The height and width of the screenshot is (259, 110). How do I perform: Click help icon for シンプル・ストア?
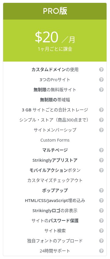[x=101, y=120]
